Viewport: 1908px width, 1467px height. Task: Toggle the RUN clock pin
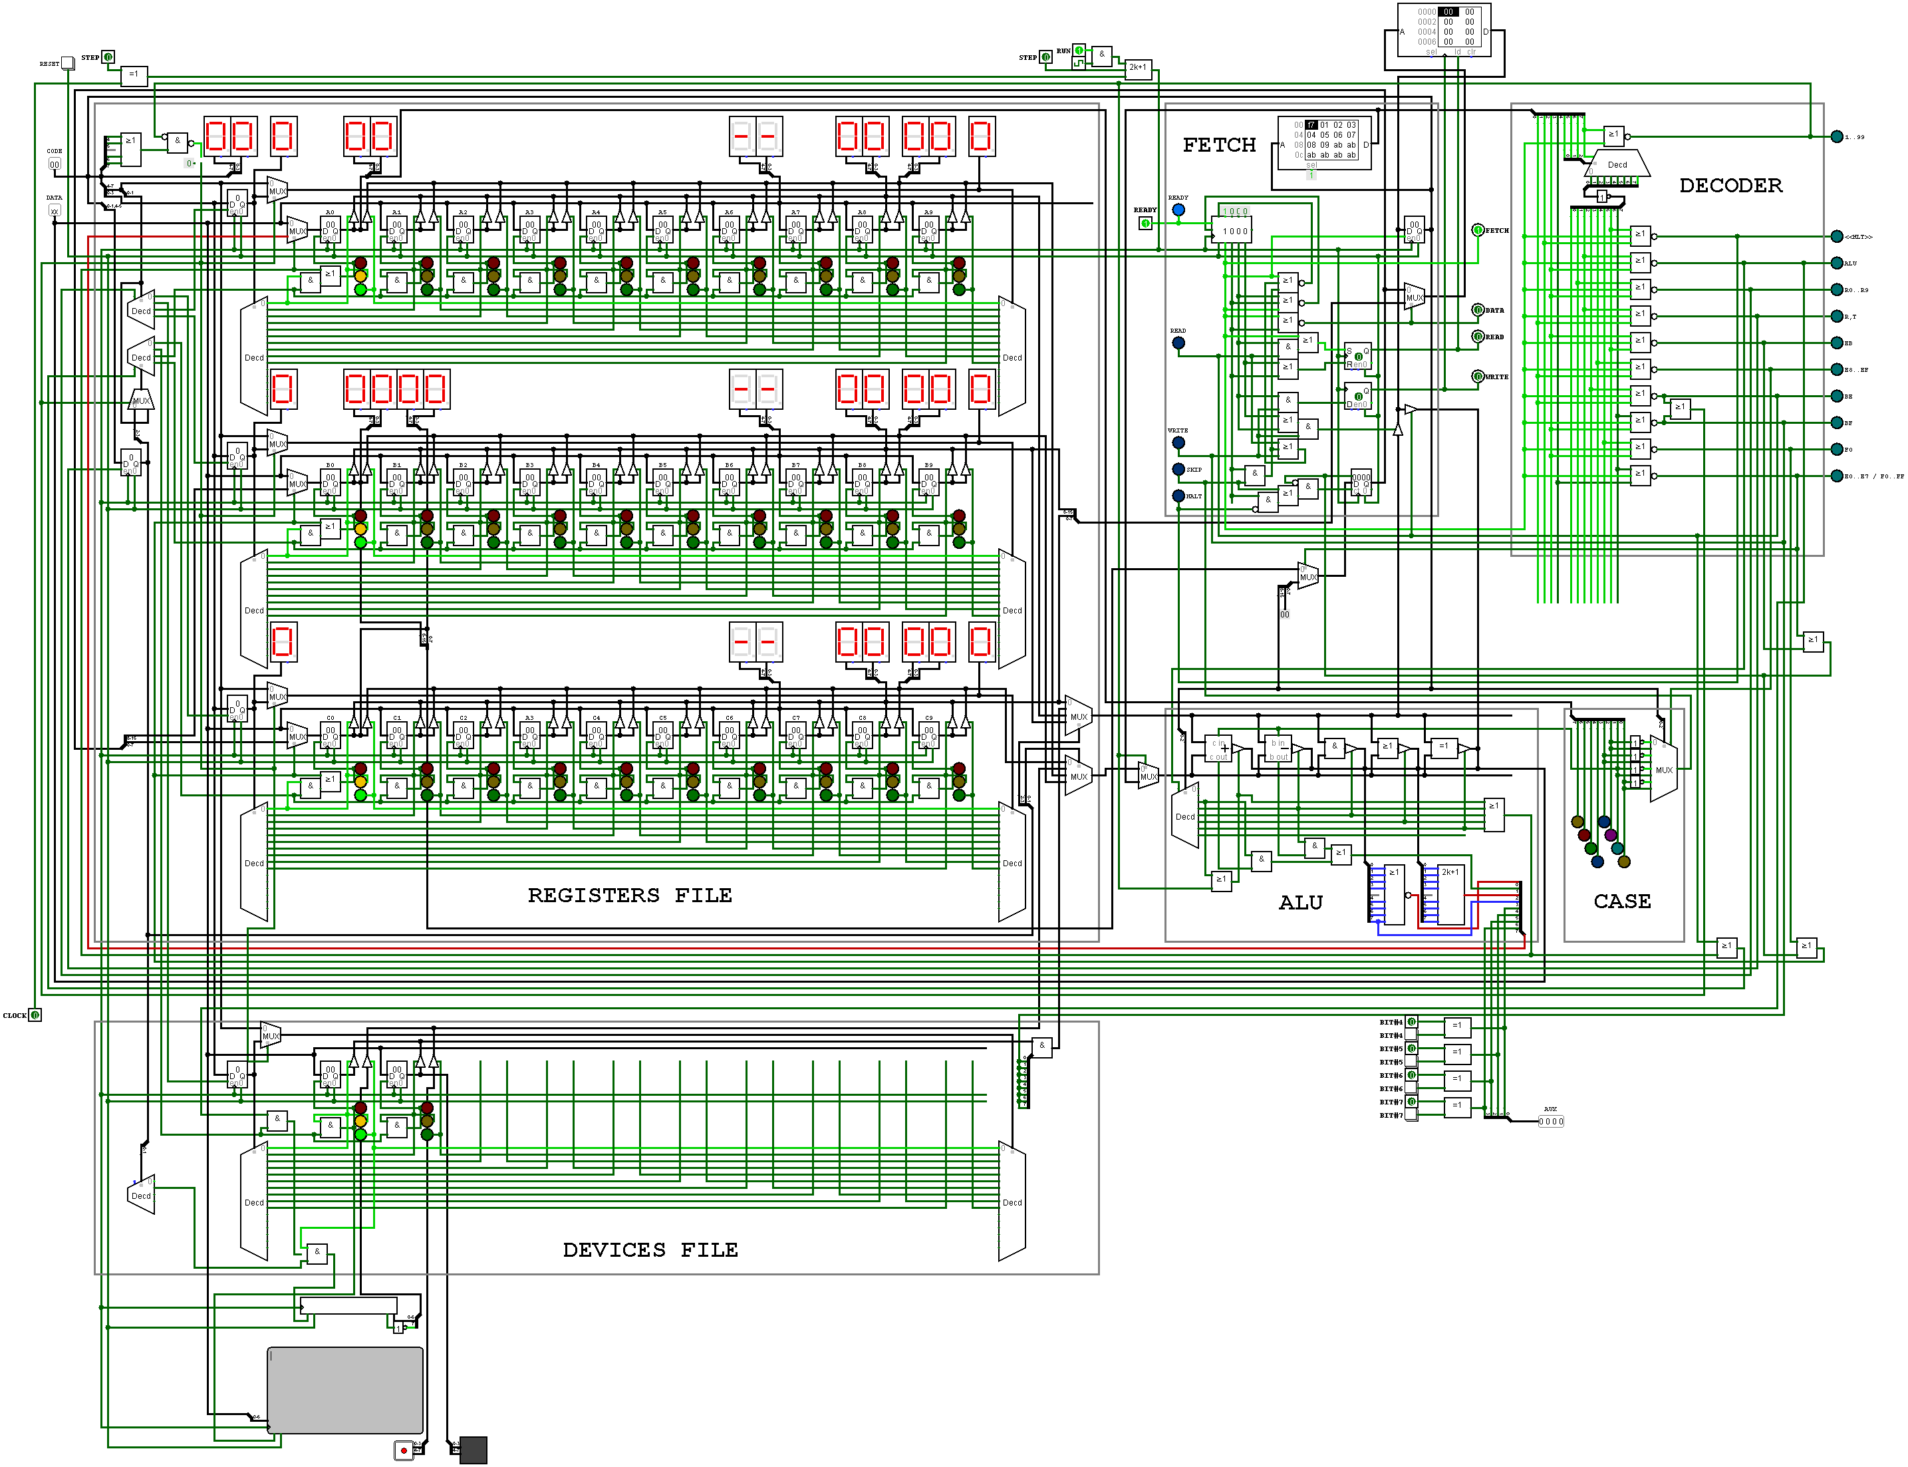[x=1079, y=51]
